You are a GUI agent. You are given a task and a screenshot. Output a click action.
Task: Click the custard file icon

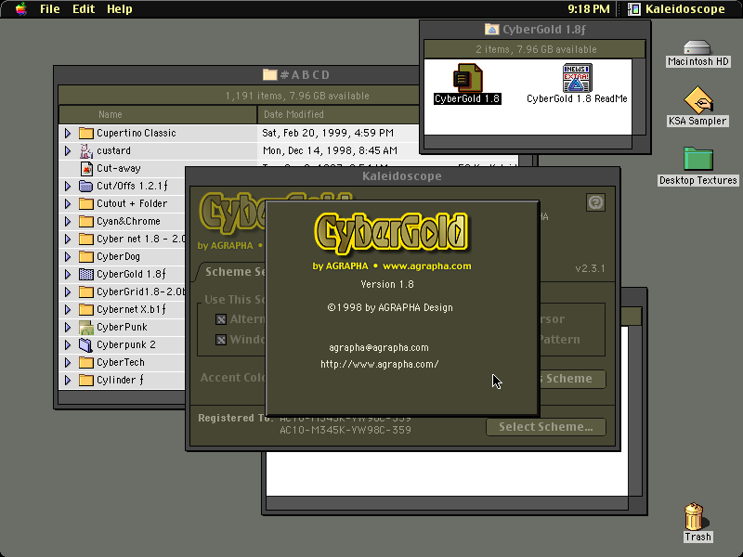85,150
